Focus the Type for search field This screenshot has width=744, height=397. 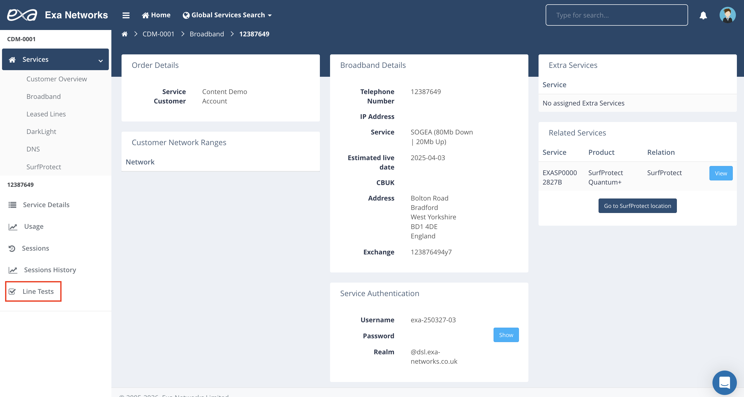(616, 15)
